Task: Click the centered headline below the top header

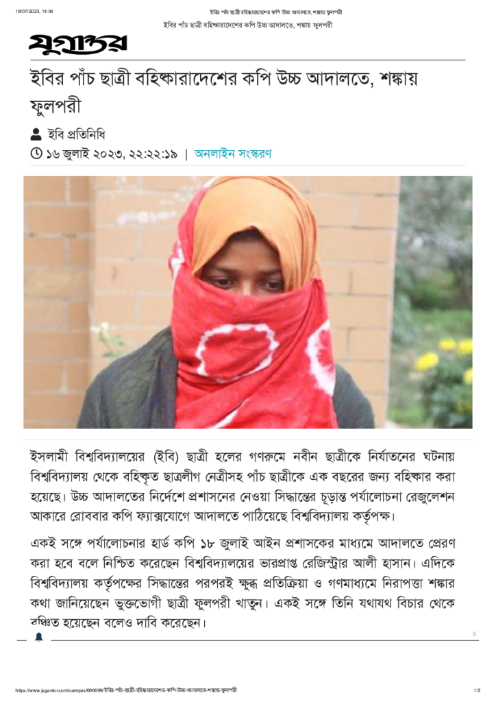Action: [x=248, y=25]
